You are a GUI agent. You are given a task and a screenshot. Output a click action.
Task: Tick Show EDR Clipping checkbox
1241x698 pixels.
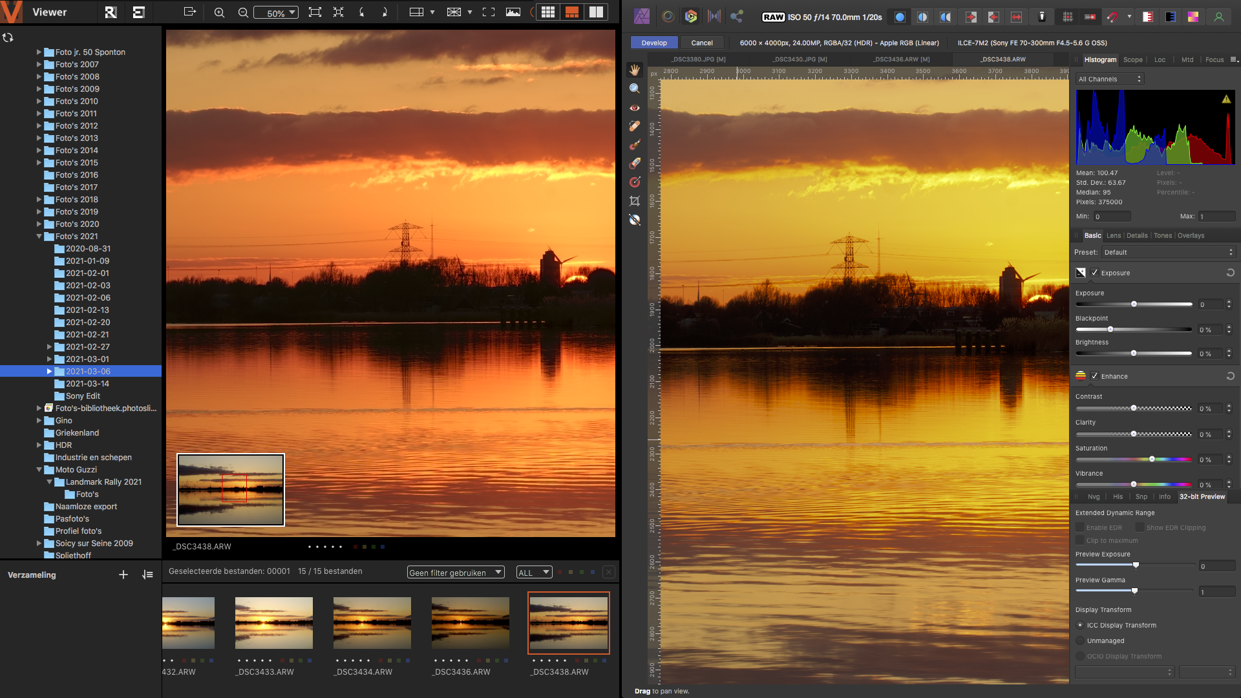click(1140, 527)
